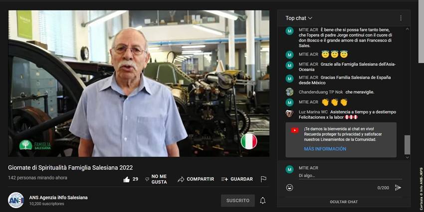
Task: Click the 'che meraviglie.' chat message
Action: pos(359,92)
